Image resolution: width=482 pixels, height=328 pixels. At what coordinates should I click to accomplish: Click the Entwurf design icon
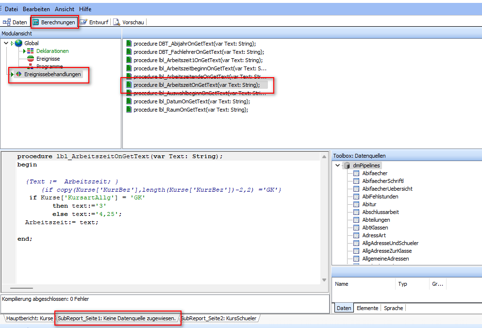[x=84, y=22]
